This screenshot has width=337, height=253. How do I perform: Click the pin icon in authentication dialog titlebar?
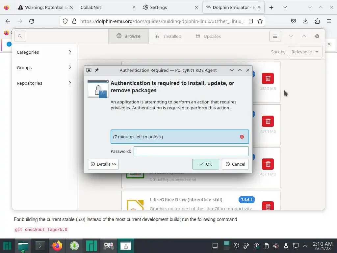click(x=97, y=70)
